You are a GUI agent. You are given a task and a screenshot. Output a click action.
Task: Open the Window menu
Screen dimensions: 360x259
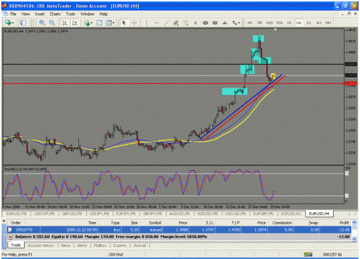click(88, 14)
